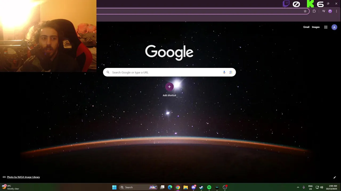
Task: Open Spotify from the taskbar
Action: [209, 187]
